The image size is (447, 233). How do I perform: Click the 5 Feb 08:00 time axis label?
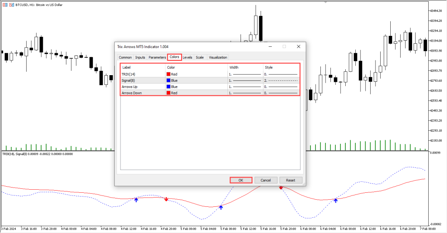(228, 229)
